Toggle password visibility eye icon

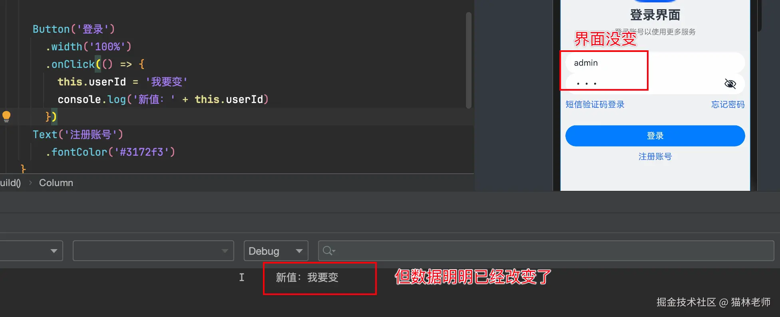(x=730, y=83)
